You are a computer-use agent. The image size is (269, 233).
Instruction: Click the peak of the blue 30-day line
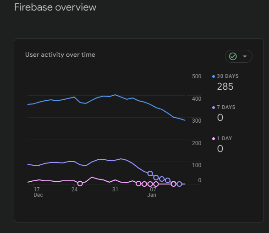pyautogui.click(x=115, y=95)
